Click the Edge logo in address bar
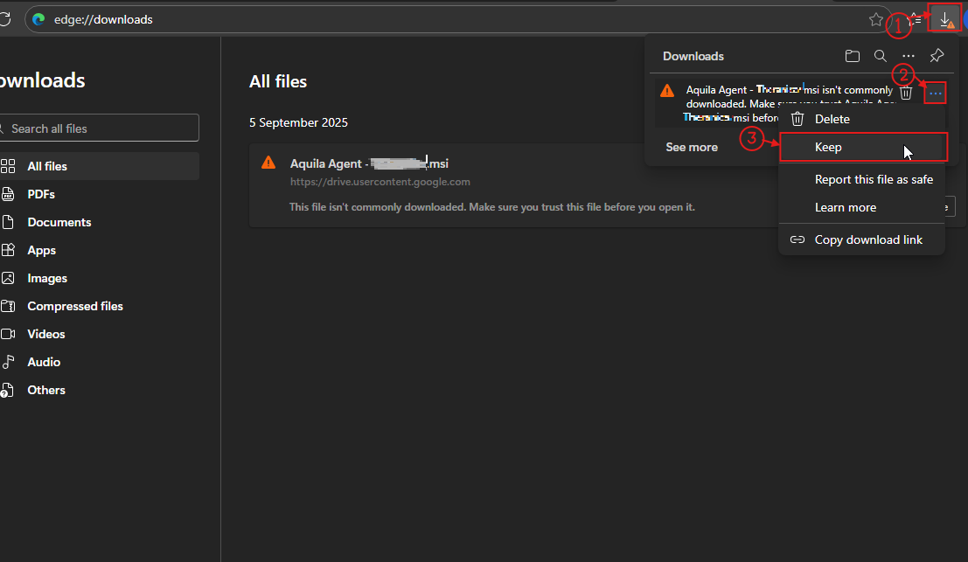This screenshot has height=562, width=968. point(38,19)
